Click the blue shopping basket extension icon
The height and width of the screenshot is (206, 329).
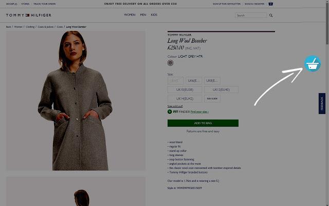(x=313, y=63)
